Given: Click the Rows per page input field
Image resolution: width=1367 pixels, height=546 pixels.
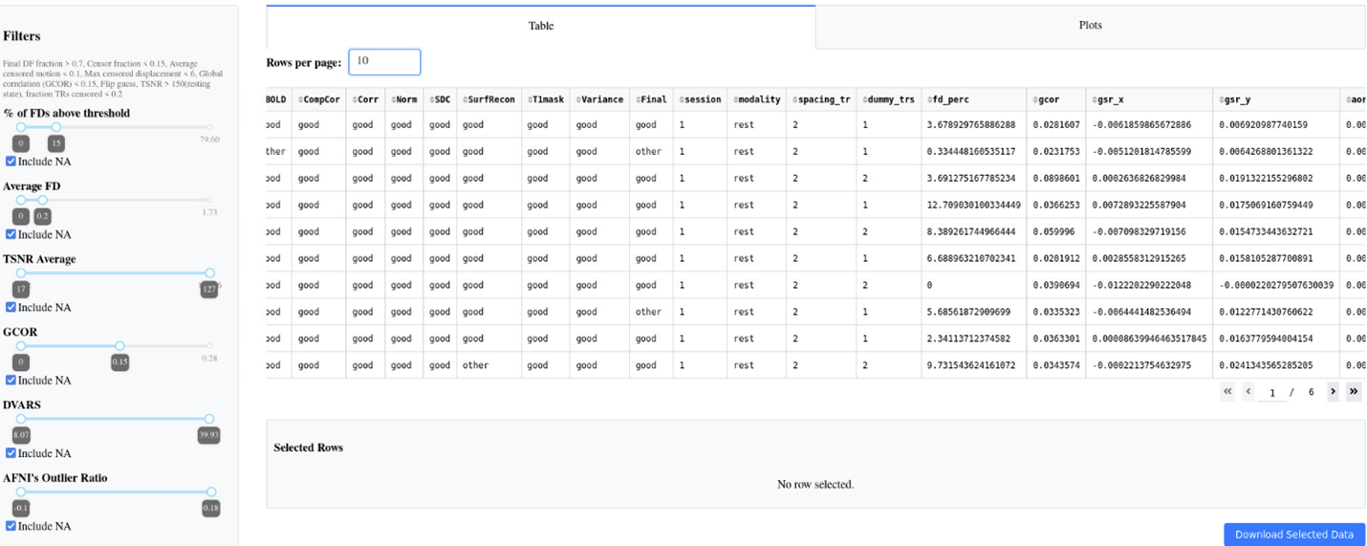Looking at the screenshot, I should point(384,62).
